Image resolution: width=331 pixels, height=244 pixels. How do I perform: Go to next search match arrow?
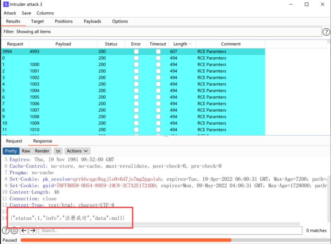(x=33, y=231)
